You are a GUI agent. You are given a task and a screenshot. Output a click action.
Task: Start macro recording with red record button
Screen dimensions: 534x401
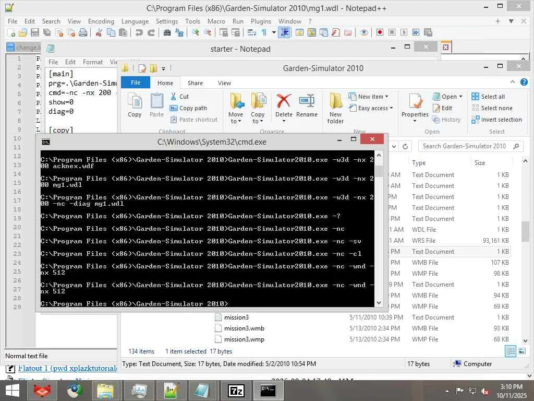click(380, 32)
